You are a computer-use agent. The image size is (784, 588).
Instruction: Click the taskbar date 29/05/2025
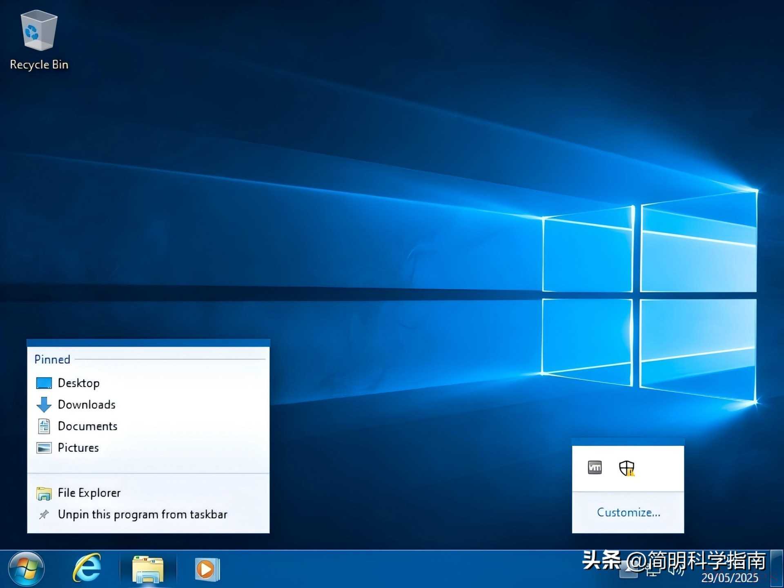click(x=729, y=578)
